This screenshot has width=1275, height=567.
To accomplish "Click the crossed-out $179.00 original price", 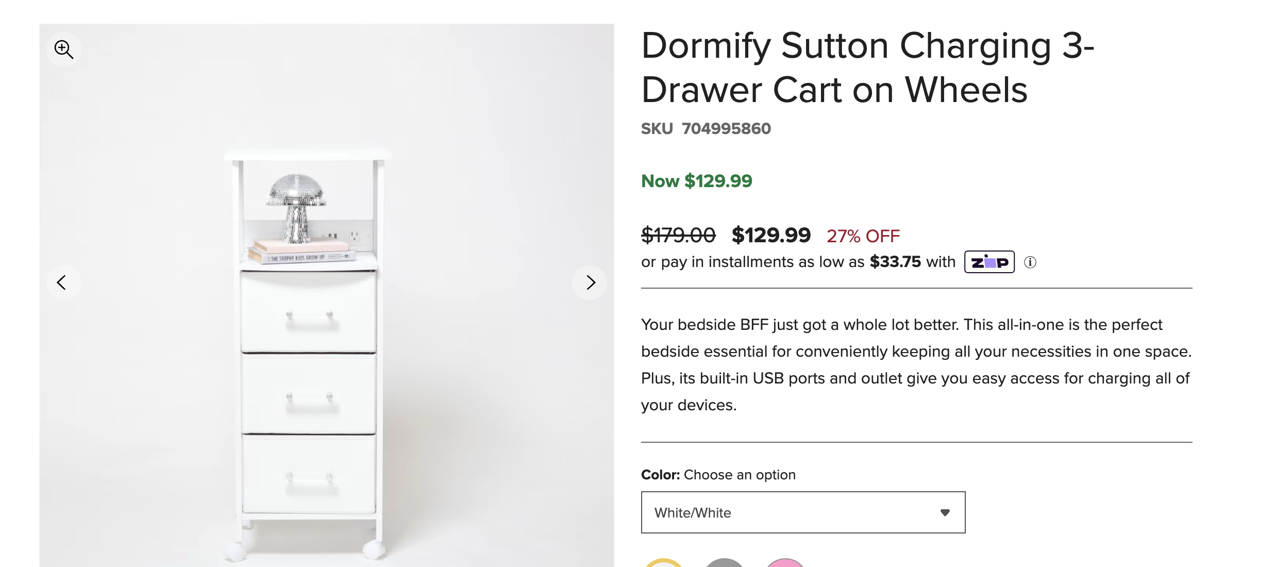I will (x=678, y=236).
